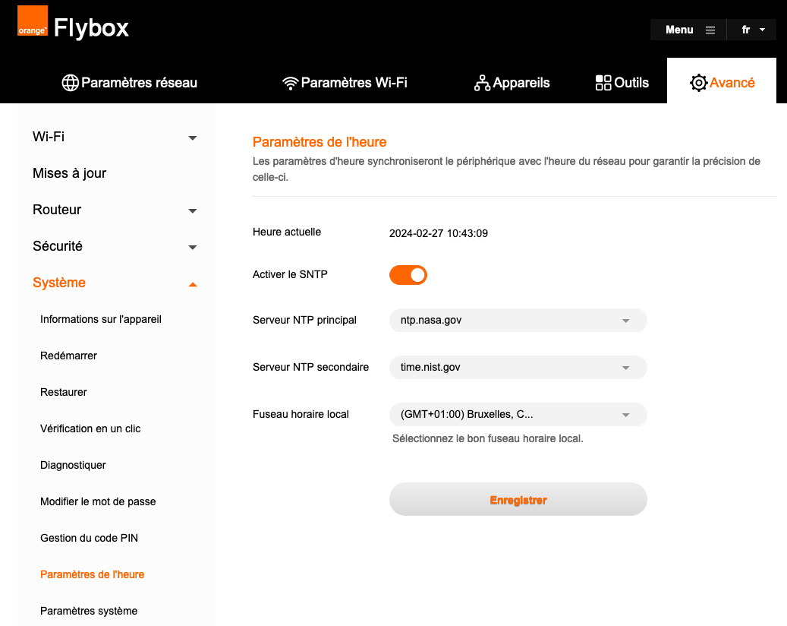
Task: Click the (GMT+01:00) Bruxelles value
Action: (x=467, y=415)
